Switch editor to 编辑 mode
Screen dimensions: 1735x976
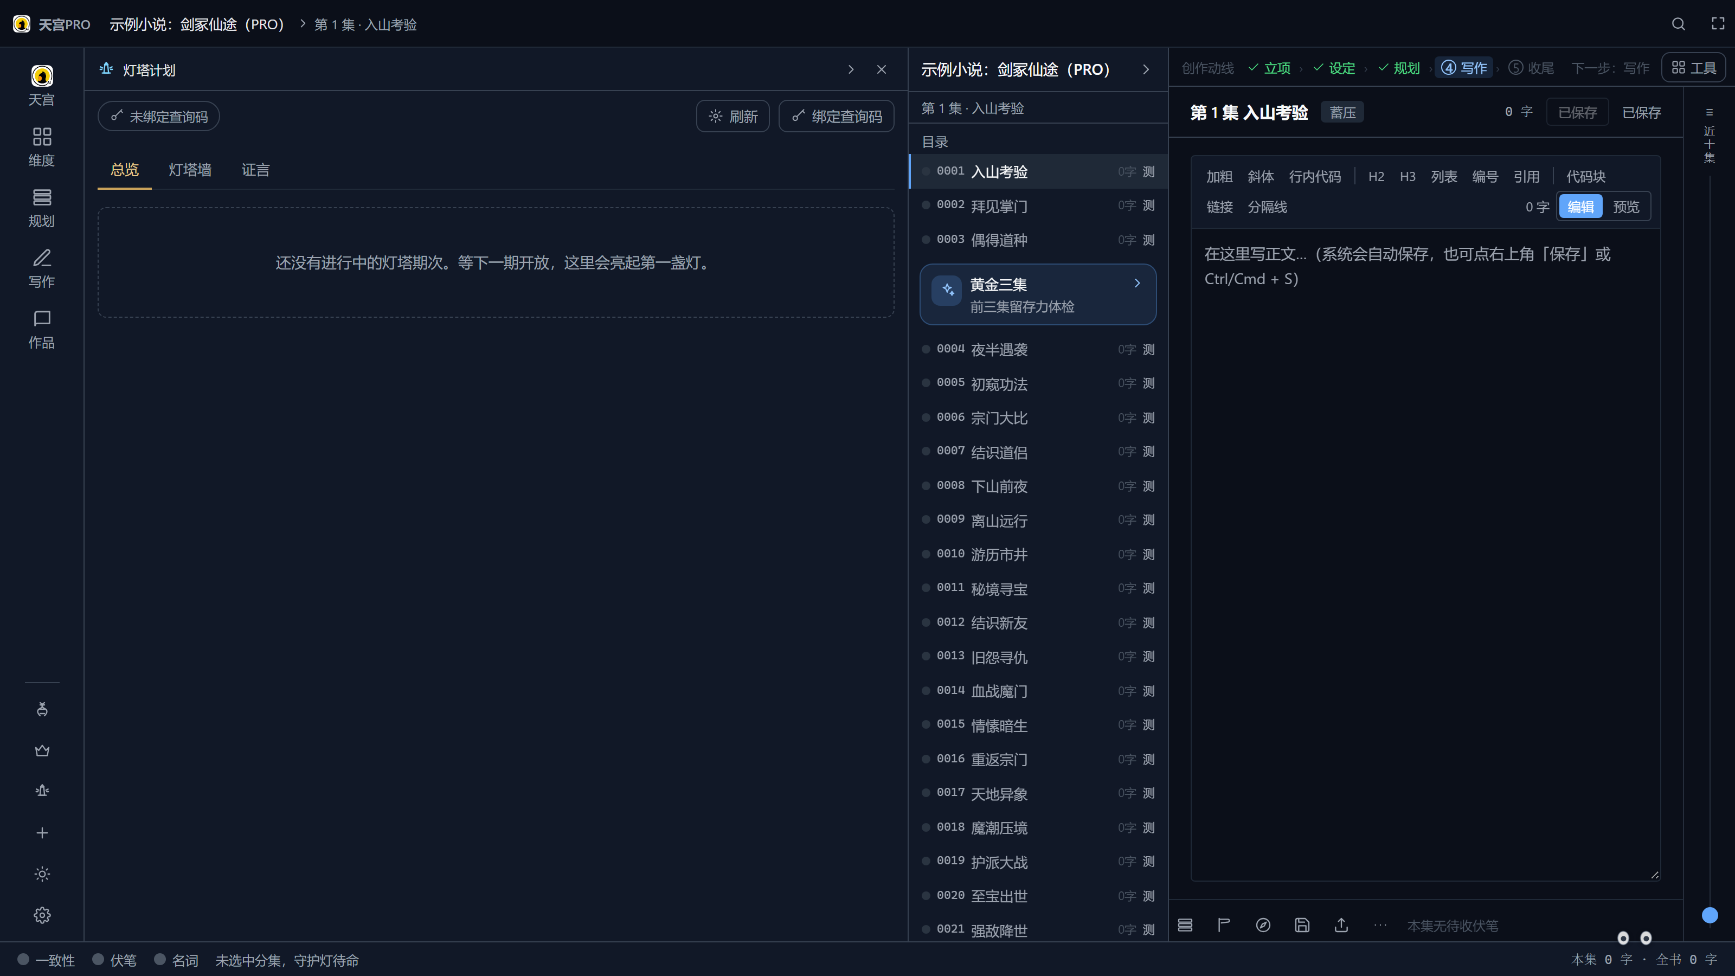tap(1580, 207)
